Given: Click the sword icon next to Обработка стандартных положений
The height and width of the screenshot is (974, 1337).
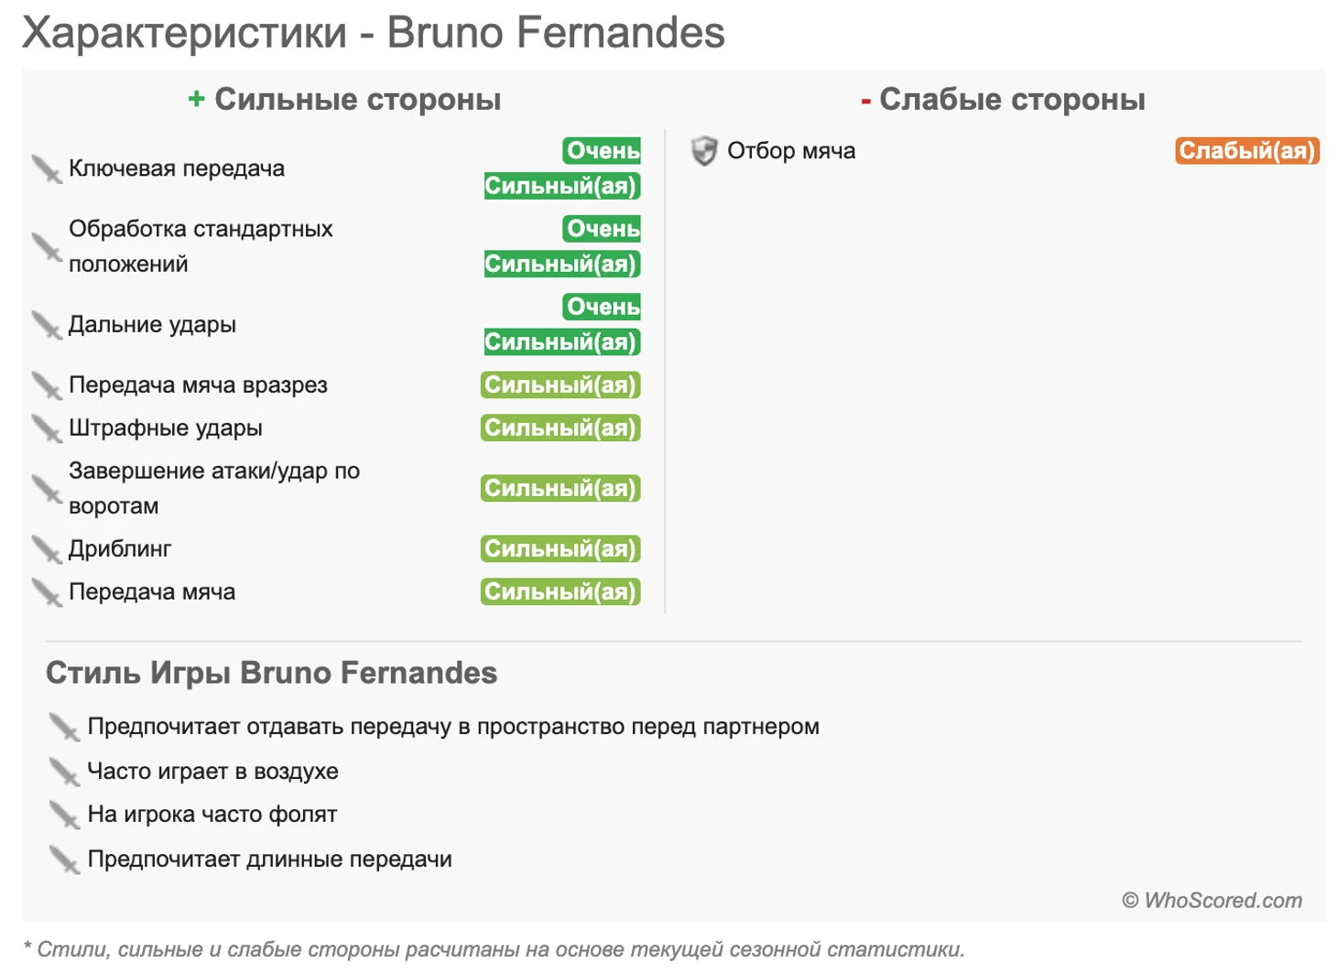Looking at the screenshot, I should click(47, 247).
